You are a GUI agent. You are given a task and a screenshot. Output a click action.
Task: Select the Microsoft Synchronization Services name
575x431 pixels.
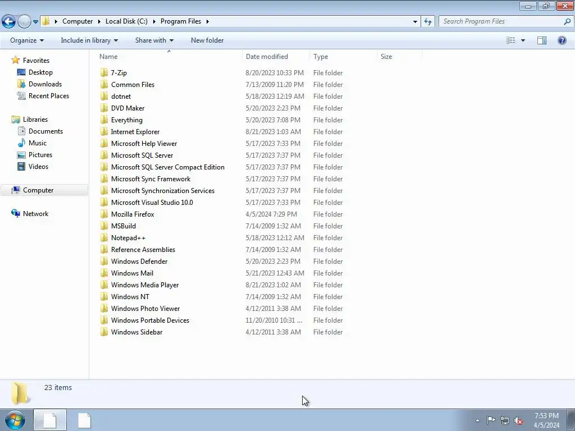coord(163,191)
